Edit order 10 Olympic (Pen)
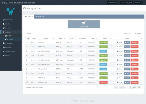Viewport: 146px width, 104px height. pyautogui.click(x=127, y=82)
